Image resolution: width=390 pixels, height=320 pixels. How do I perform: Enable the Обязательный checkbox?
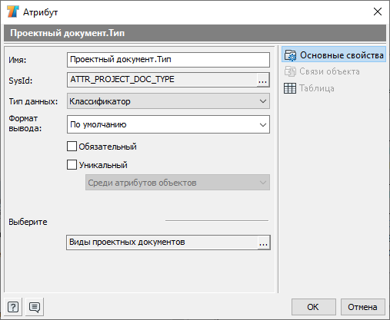pyautogui.click(x=72, y=147)
